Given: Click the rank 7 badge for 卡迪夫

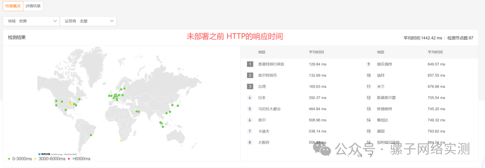Looking at the screenshot, I should click(250, 131).
